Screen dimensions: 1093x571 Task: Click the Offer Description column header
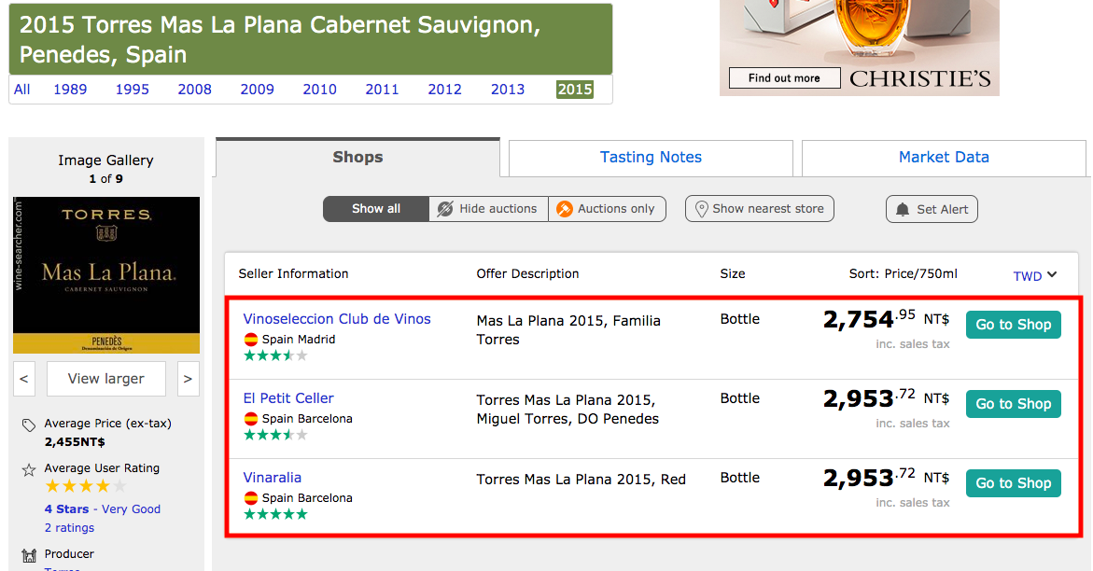[x=527, y=274]
